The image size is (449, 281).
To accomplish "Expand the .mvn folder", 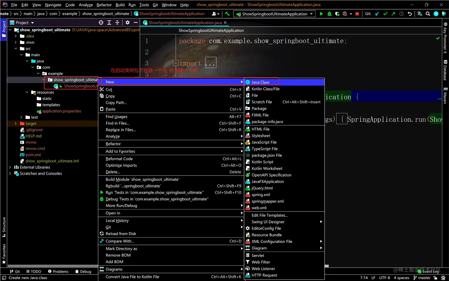I will coord(16,42).
